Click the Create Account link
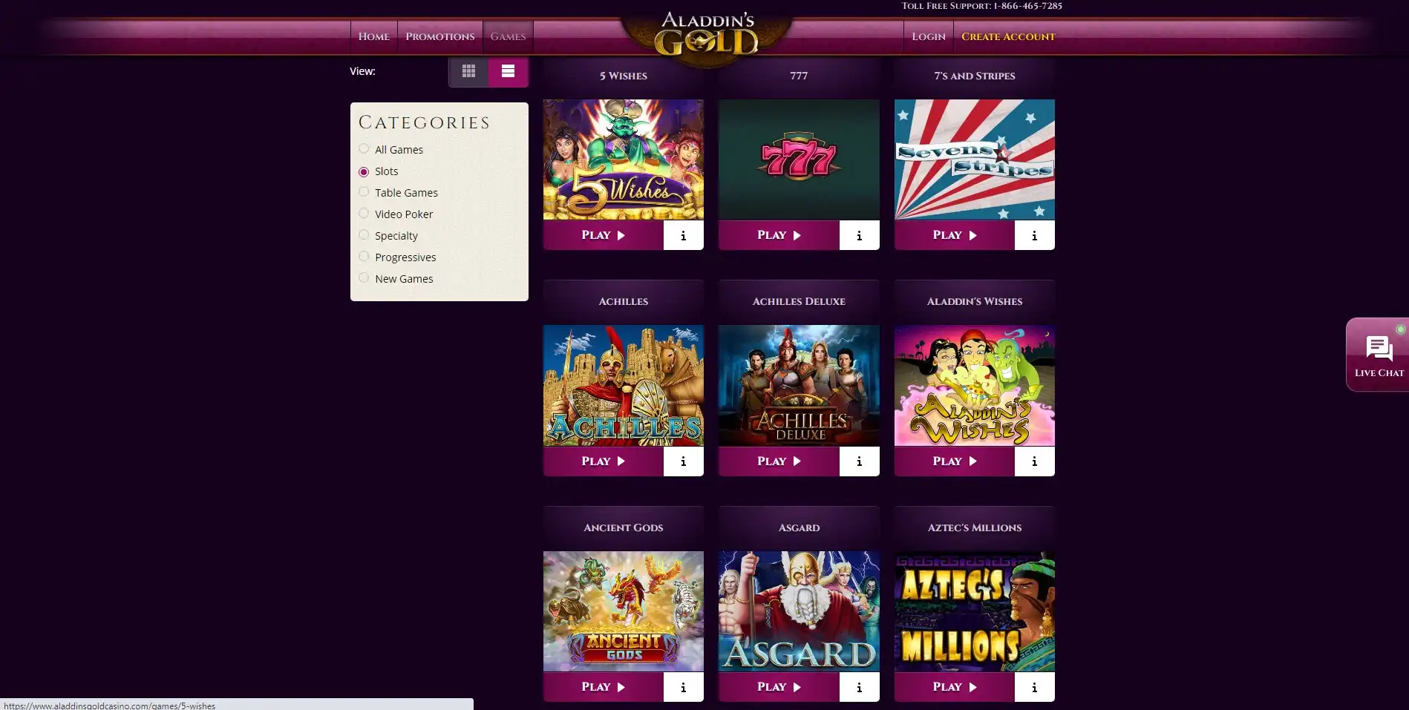Image resolution: width=1409 pixels, height=710 pixels. point(1008,36)
